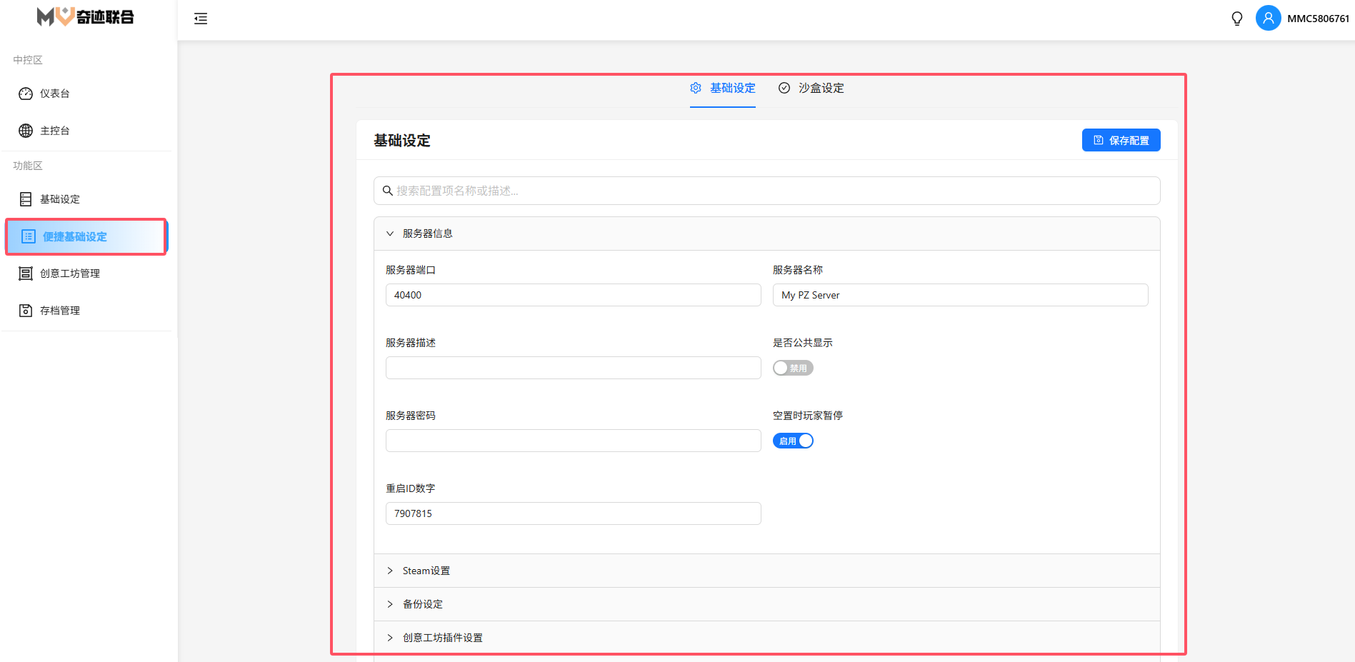The height and width of the screenshot is (662, 1355).
Task: Open 创意工坊管理 in the sidebar
Action: pos(69,274)
